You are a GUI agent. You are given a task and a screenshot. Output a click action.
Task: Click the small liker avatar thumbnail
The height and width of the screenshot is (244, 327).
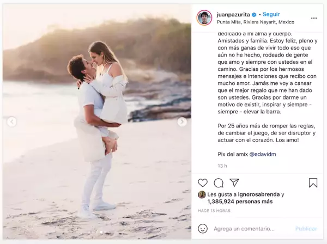202,194
